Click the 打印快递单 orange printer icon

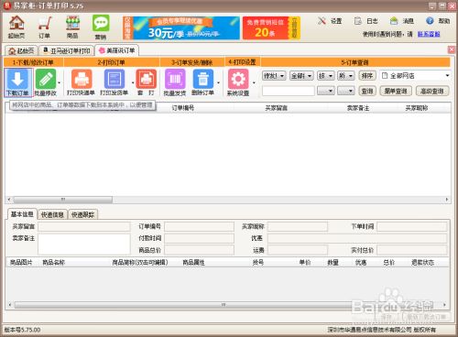coord(82,82)
